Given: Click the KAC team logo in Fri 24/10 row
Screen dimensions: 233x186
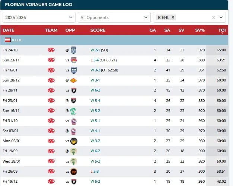Looking at the screenshot, I should [x=51, y=50].
